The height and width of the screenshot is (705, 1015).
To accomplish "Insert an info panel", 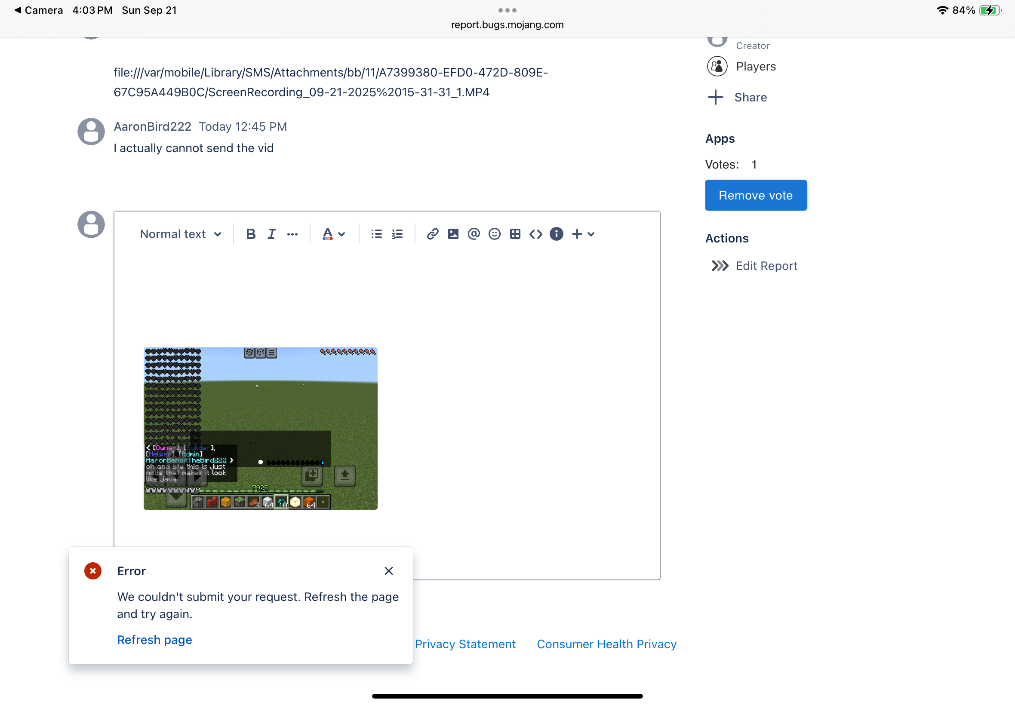I will click(x=557, y=234).
